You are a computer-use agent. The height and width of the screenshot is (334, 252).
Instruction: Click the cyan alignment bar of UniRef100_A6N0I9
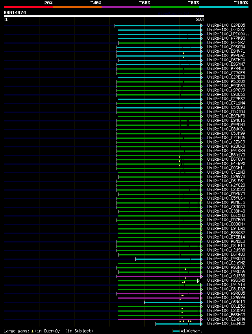click(172, 303)
